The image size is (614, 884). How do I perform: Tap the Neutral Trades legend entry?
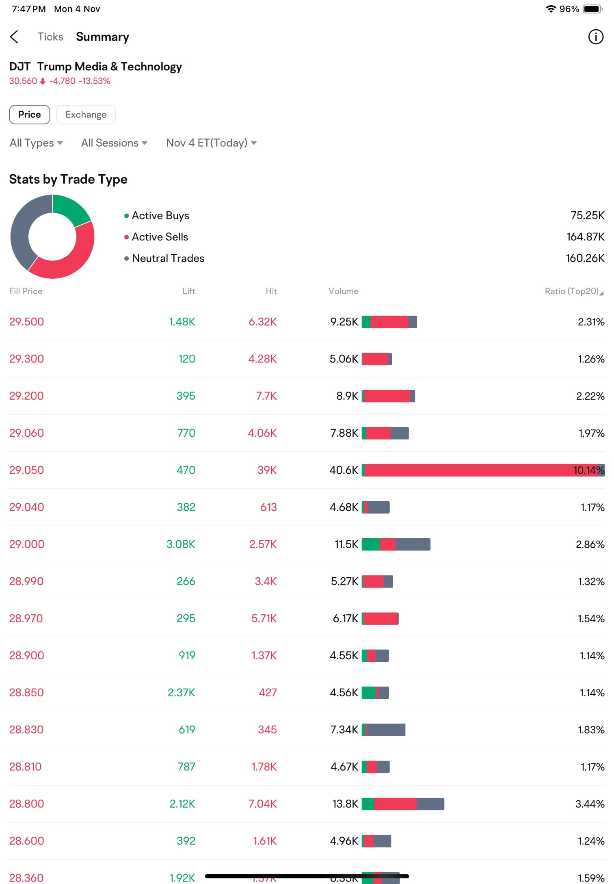(x=164, y=258)
